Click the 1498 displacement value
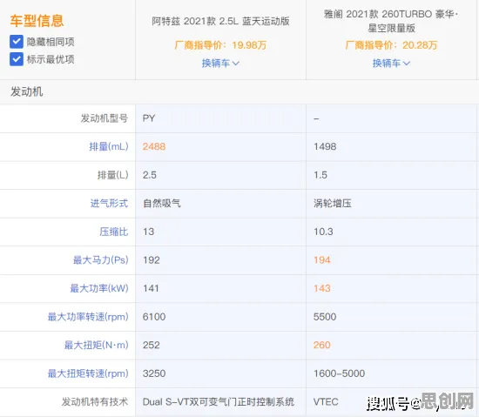 (x=325, y=146)
